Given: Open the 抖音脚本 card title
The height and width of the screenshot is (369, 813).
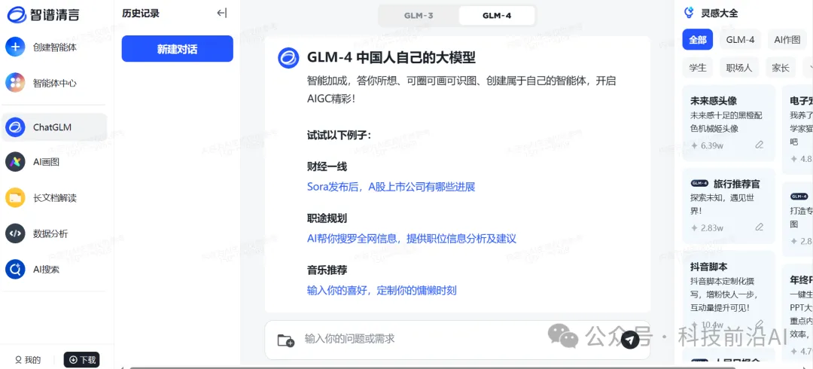Looking at the screenshot, I should 709,267.
